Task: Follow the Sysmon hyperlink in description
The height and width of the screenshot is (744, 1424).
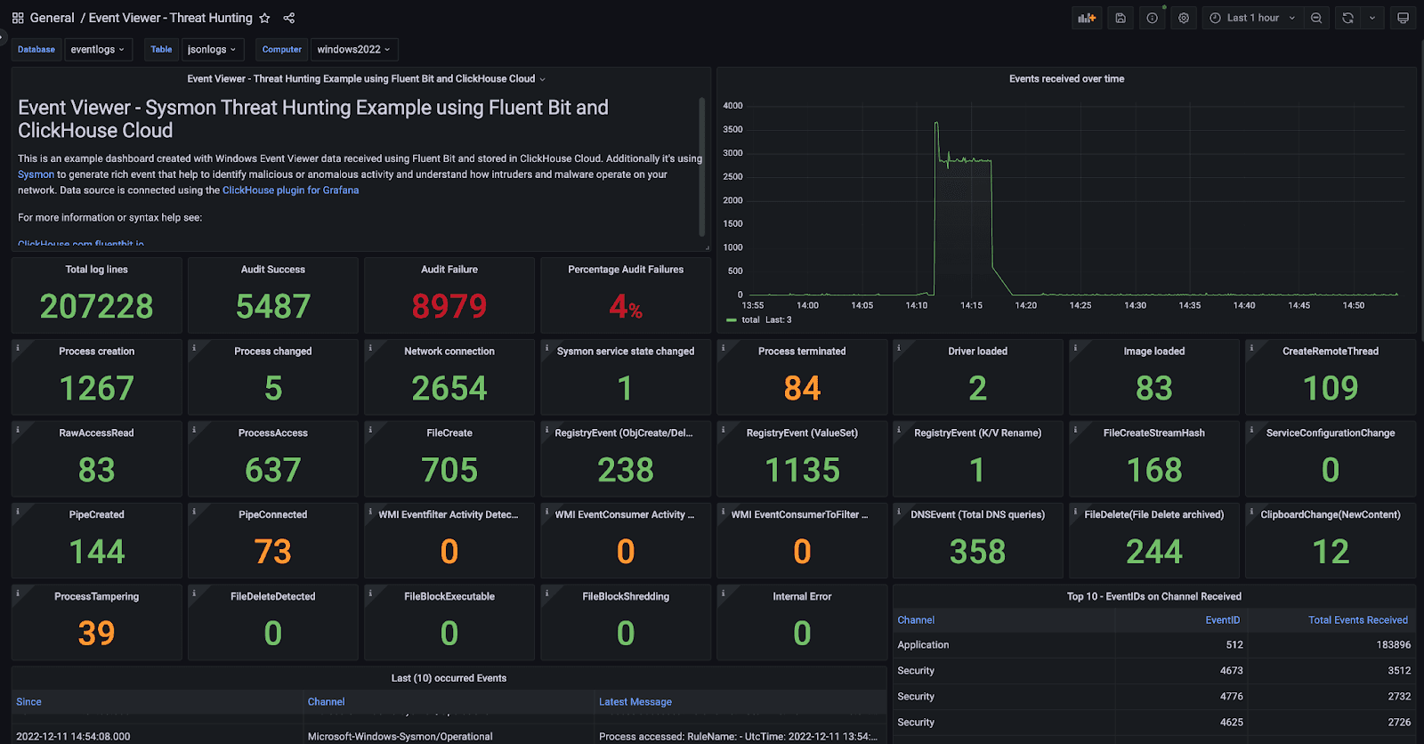Action: click(x=36, y=174)
